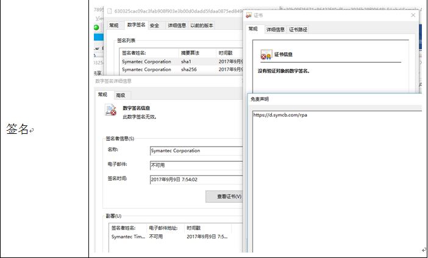Viewport: 428px width, 258px height.
Task: Select the 数字签名 tab
Action: click(136, 25)
